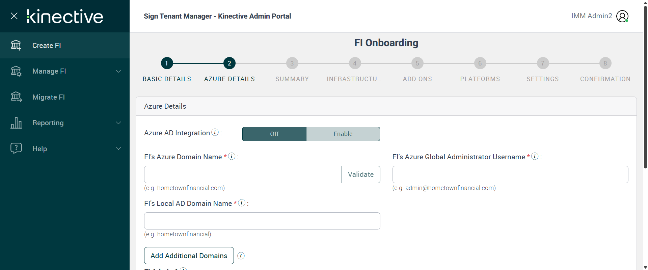Click info icon next to Add Additional Domains
This screenshot has height=270, width=648.
(x=241, y=256)
